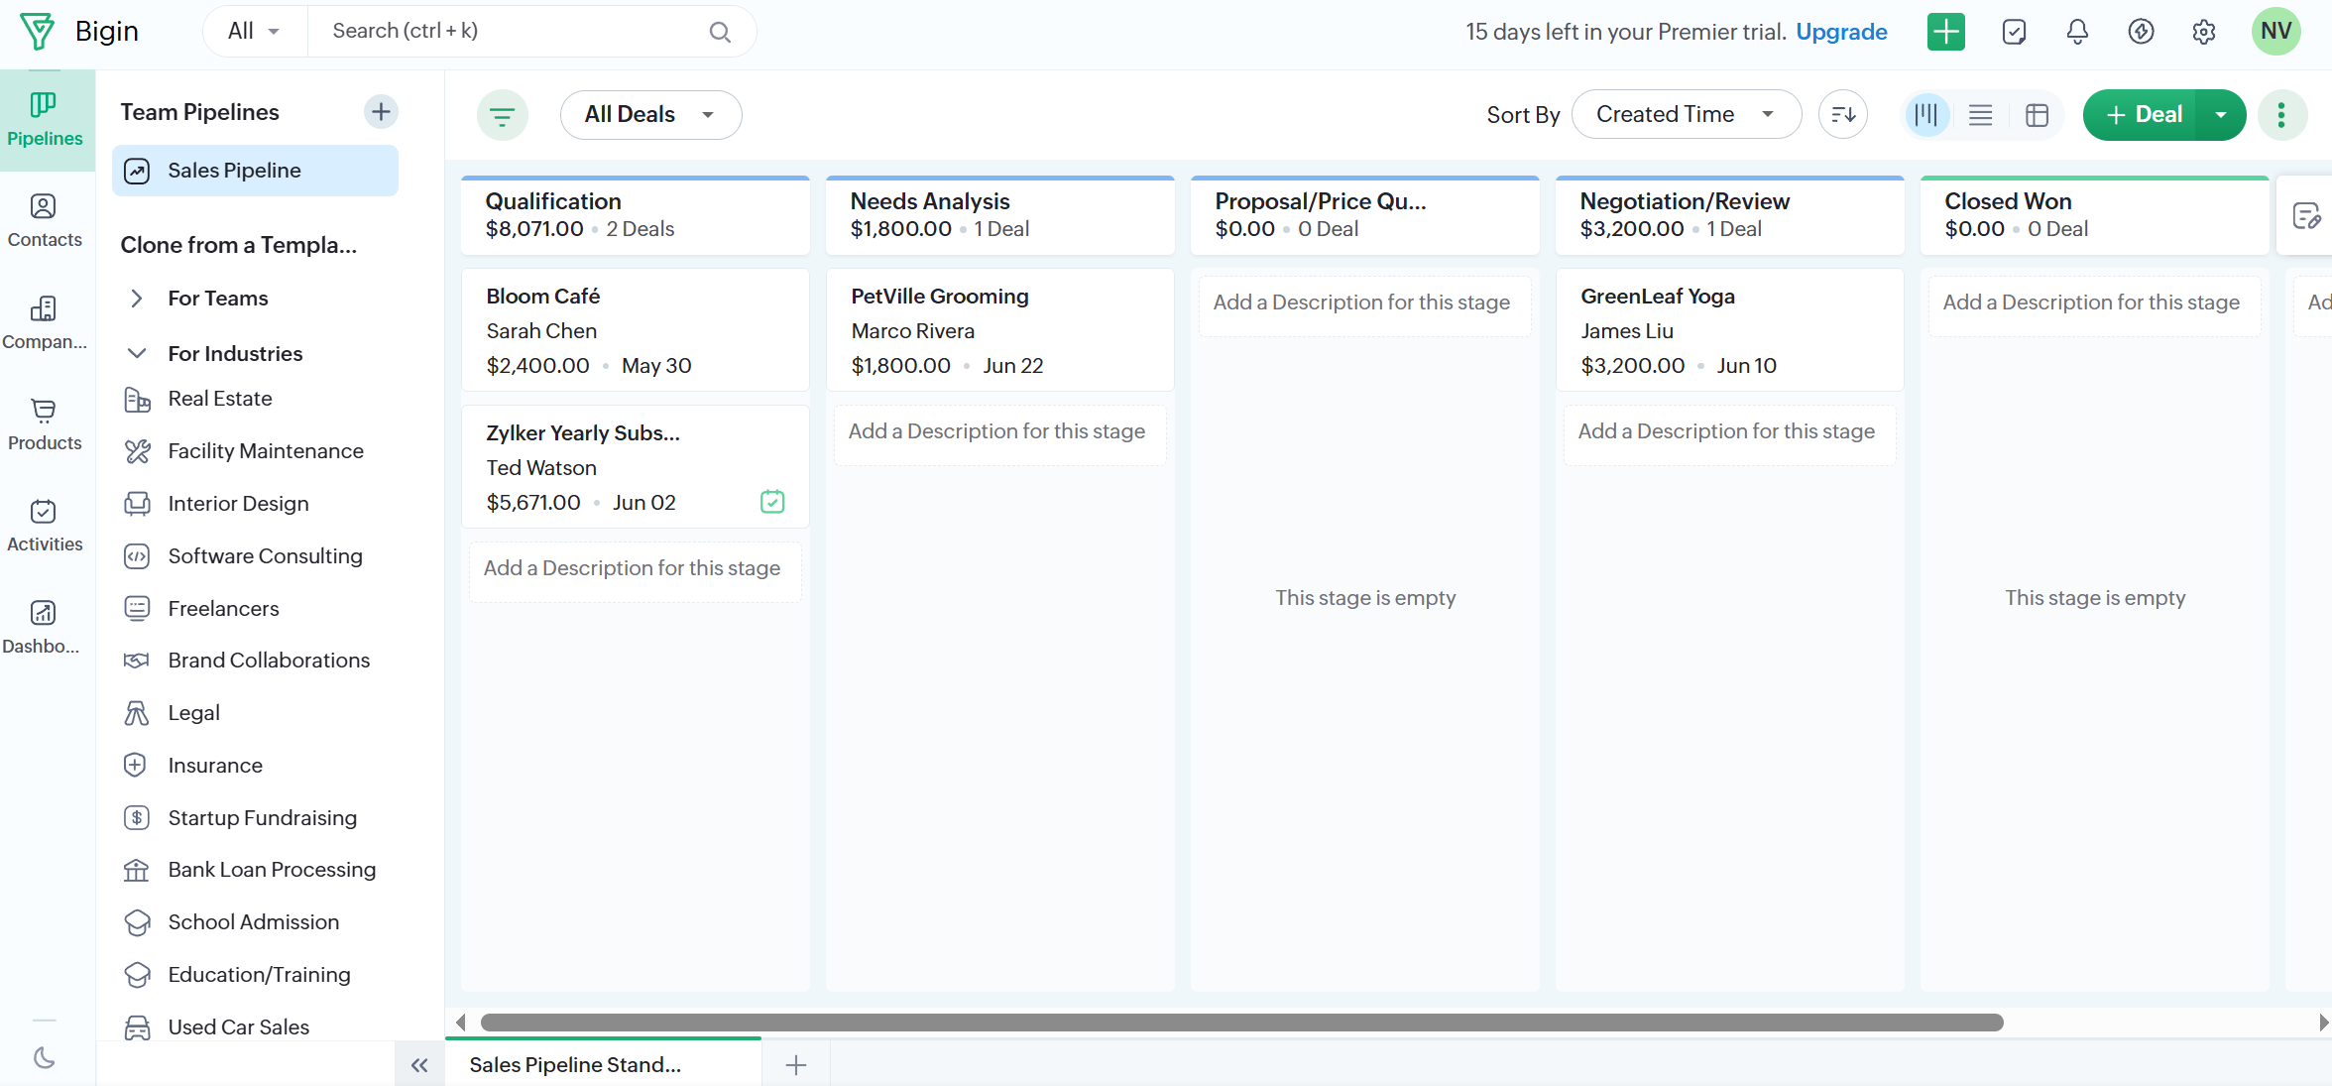Open the Activities module
The image size is (2332, 1086).
tap(46, 526)
